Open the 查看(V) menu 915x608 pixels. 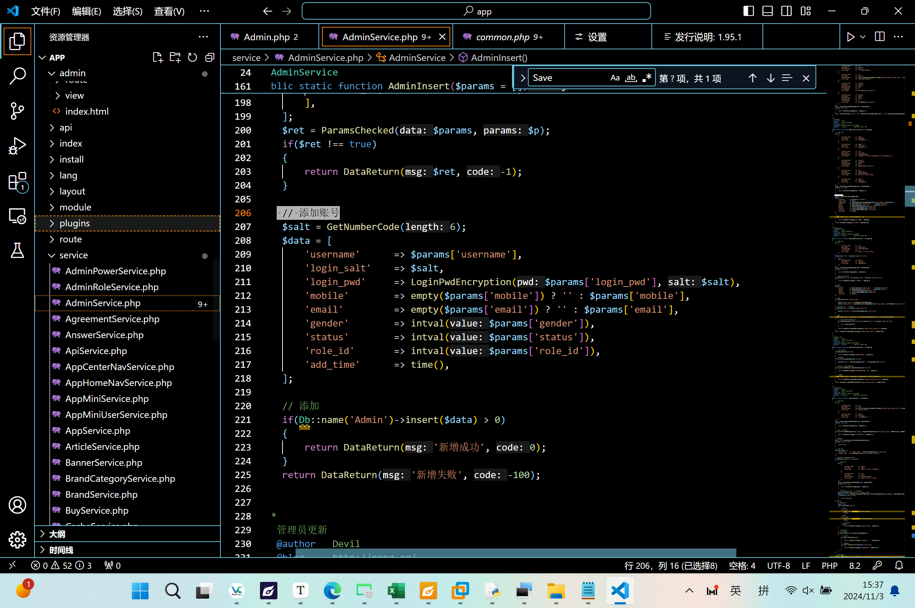pos(169,11)
